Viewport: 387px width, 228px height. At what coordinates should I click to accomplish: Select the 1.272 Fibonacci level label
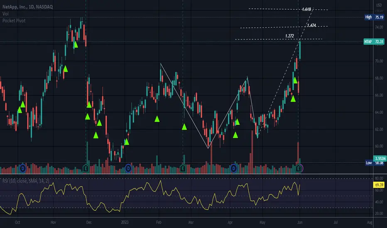pyautogui.click(x=289, y=36)
